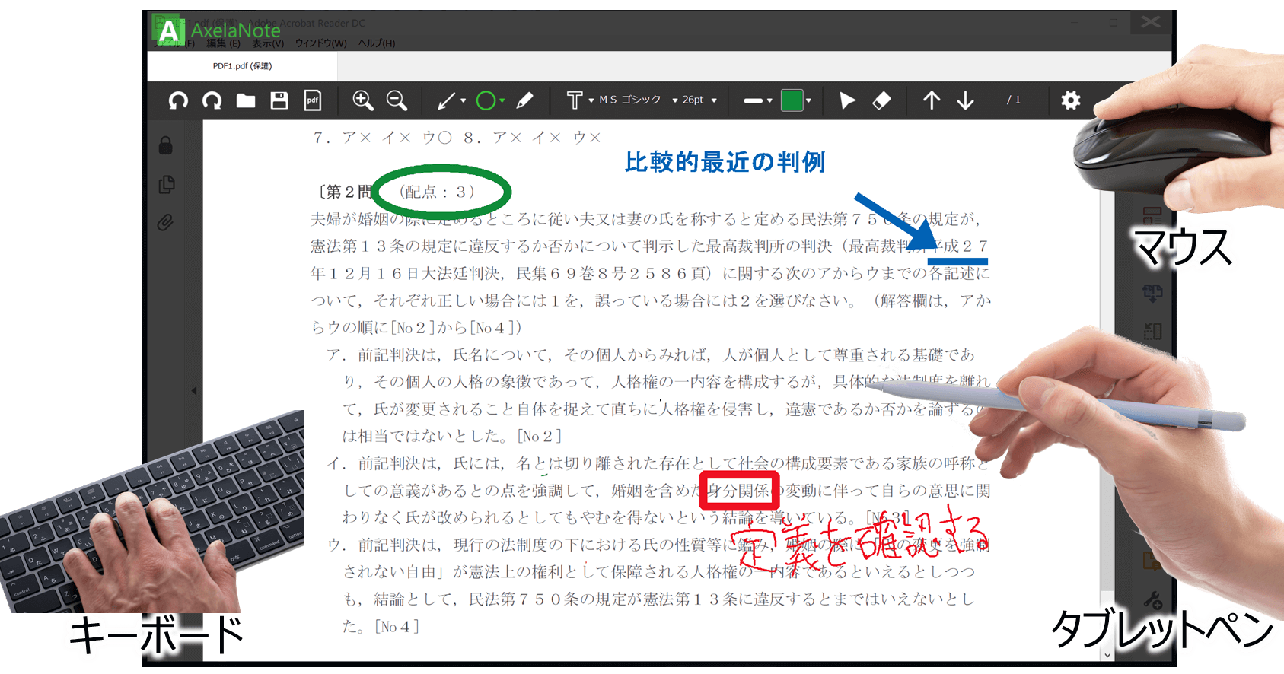
Task: Select the freehand pen tool
Action: point(524,100)
